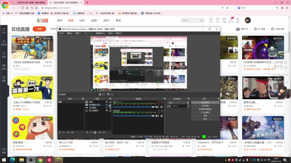Pop out the Audio Mixer dock icon
Viewport: 291px width, 163px height.
(164, 99)
